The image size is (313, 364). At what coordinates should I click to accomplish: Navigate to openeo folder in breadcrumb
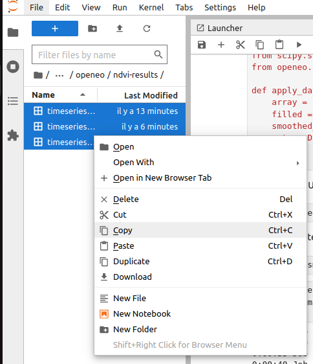pyautogui.click(x=90, y=75)
